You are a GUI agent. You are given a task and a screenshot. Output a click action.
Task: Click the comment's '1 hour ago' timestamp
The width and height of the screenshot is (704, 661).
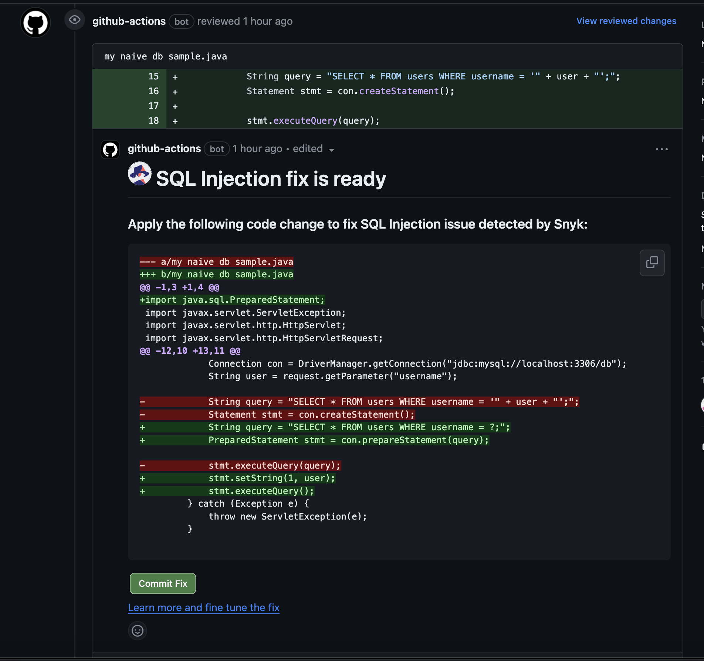(x=257, y=149)
